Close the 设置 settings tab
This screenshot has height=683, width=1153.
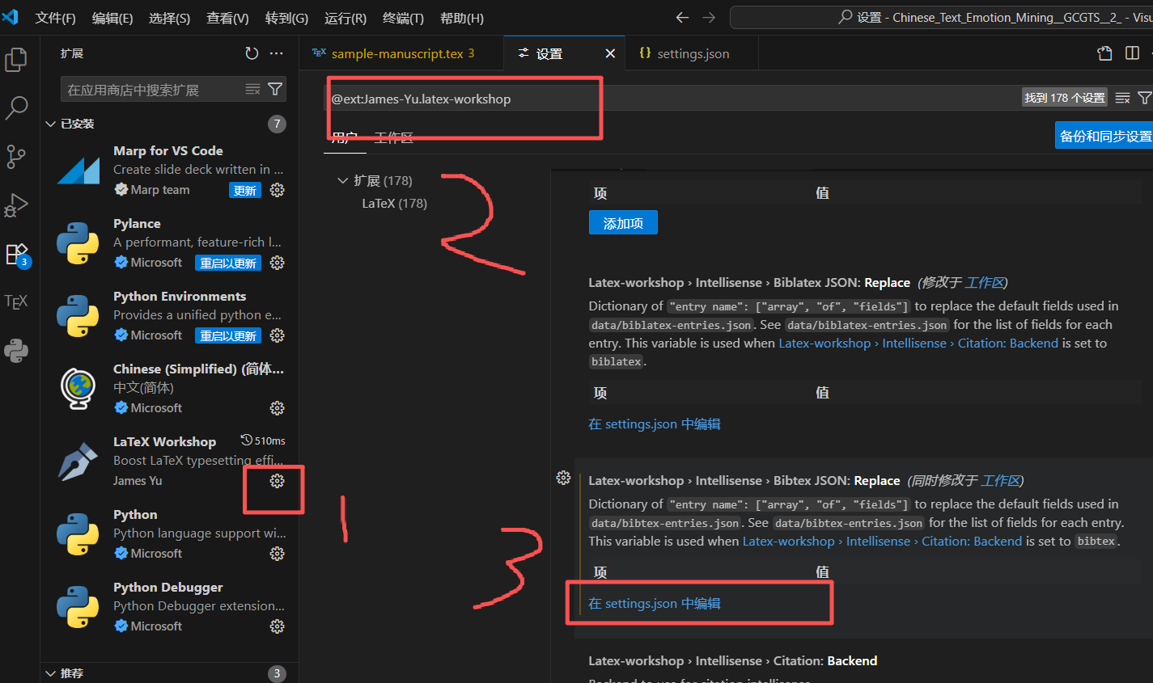pos(610,53)
